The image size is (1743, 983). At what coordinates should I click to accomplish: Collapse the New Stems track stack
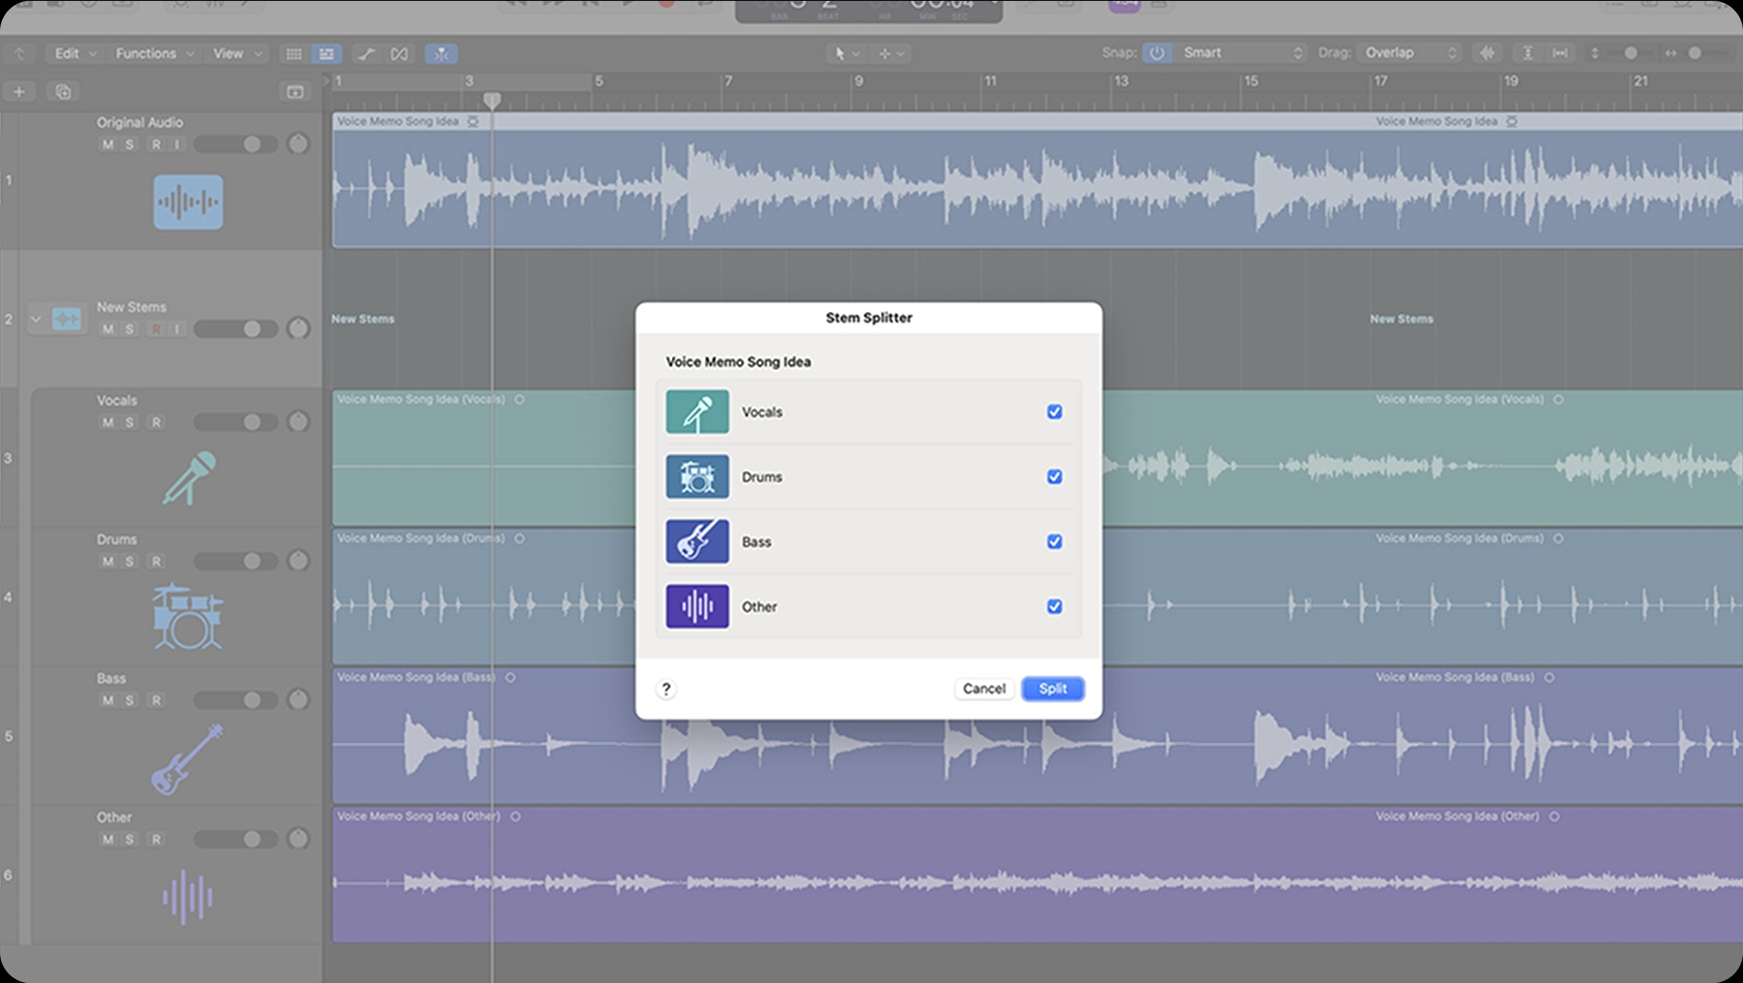pos(34,318)
